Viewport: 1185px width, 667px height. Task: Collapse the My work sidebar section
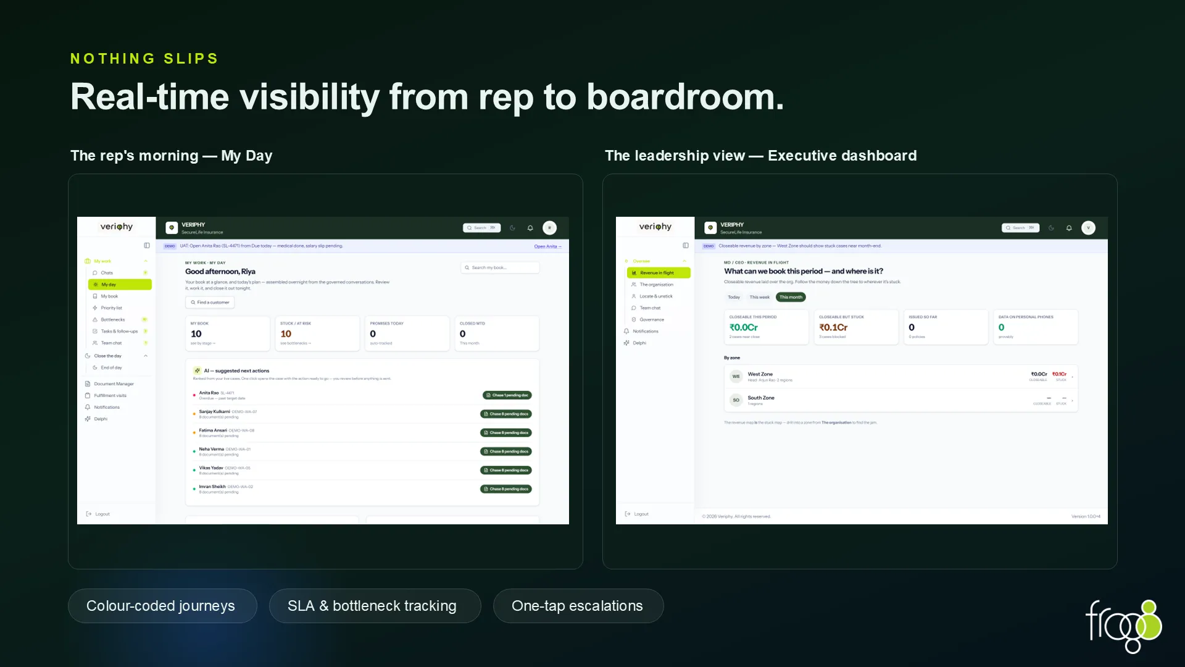(x=146, y=261)
